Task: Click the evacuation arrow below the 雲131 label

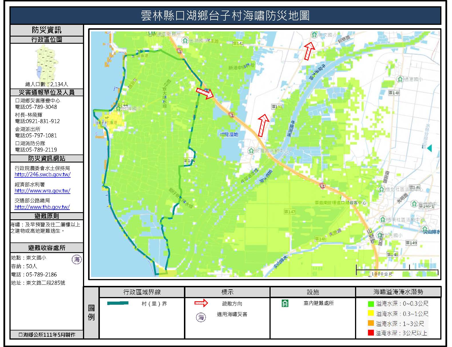Action: tap(263, 125)
